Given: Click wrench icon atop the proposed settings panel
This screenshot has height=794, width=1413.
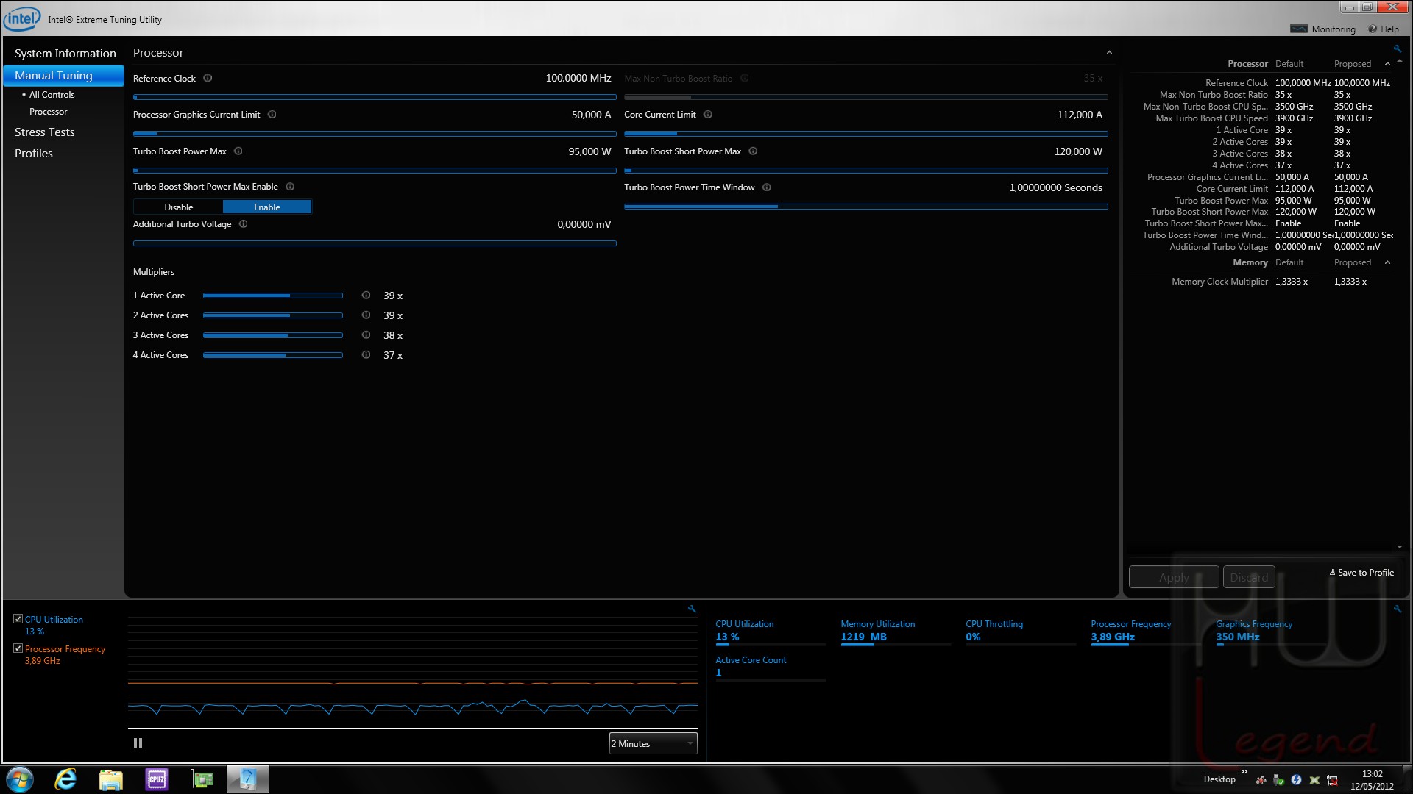Looking at the screenshot, I should tap(1398, 49).
